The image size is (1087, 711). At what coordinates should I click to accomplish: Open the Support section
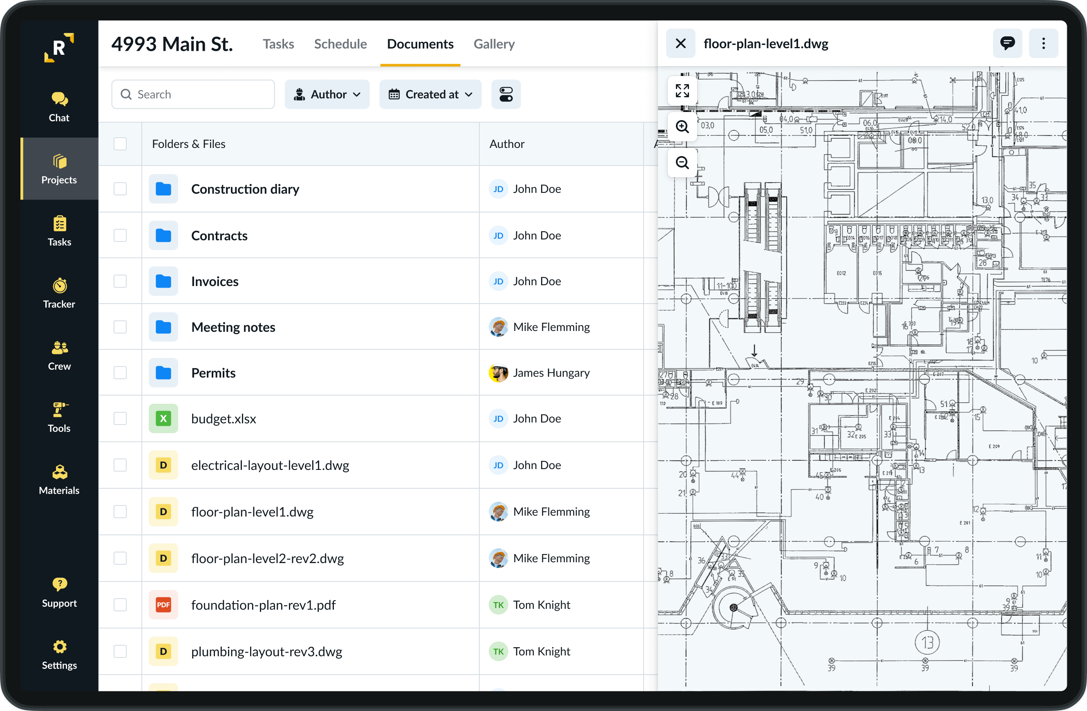(x=59, y=591)
